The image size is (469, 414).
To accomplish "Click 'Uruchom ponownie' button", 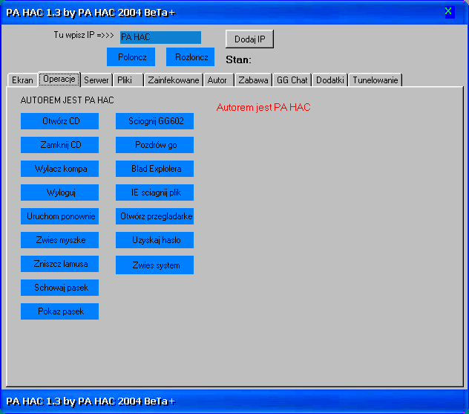I will (x=60, y=216).
